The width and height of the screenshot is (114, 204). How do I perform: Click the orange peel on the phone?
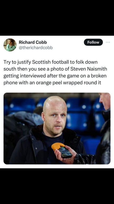58,146
